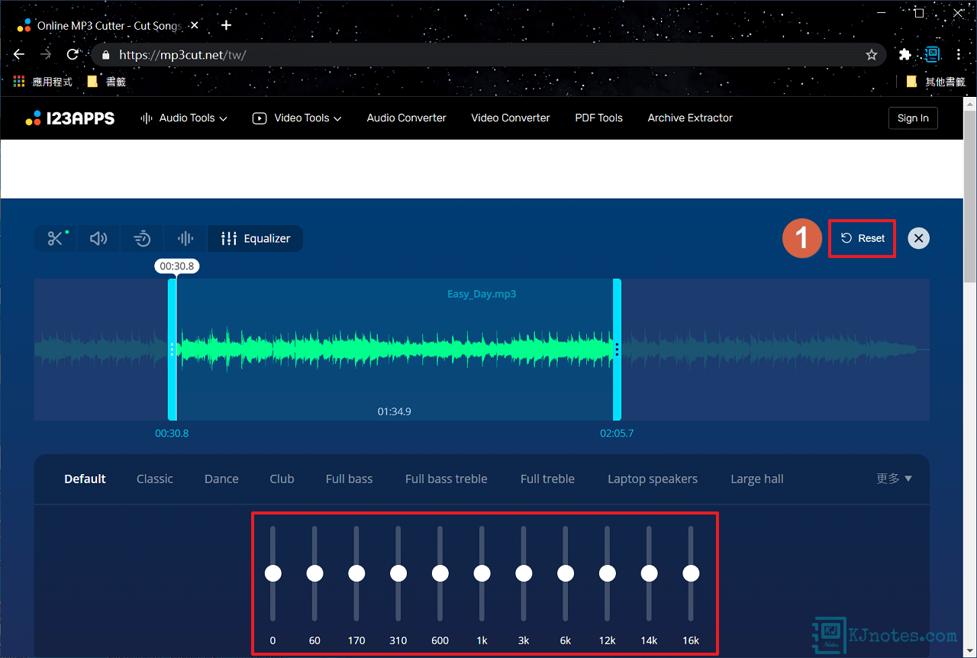This screenshot has width=977, height=658.
Task: Select the Classic equalizer preset
Action: point(154,479)
